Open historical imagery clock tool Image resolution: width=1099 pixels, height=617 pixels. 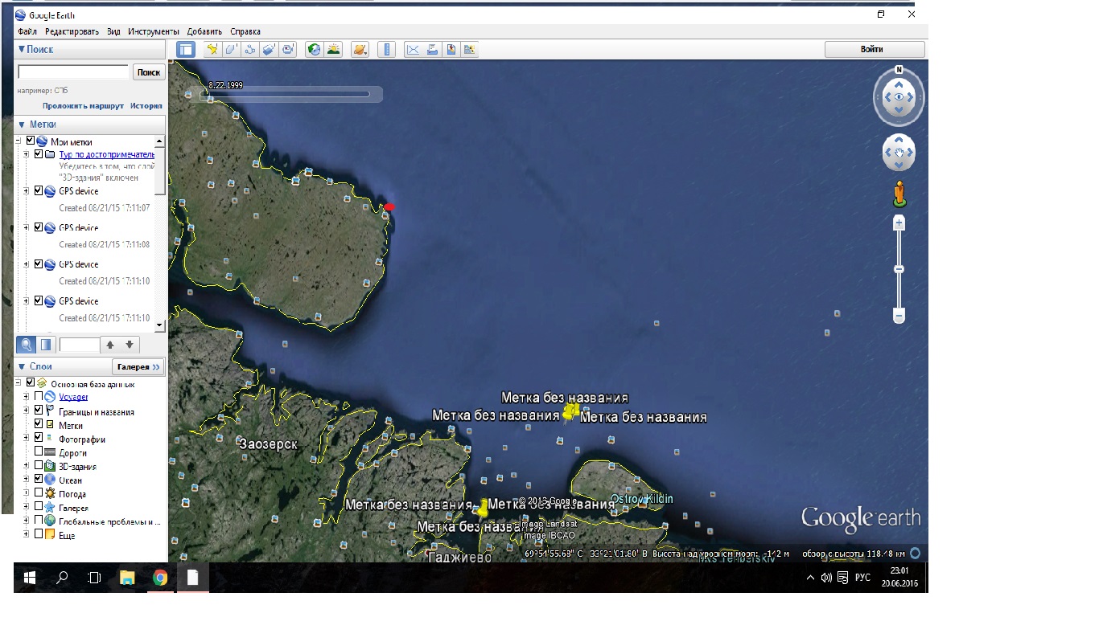click(x=314, y=50)
